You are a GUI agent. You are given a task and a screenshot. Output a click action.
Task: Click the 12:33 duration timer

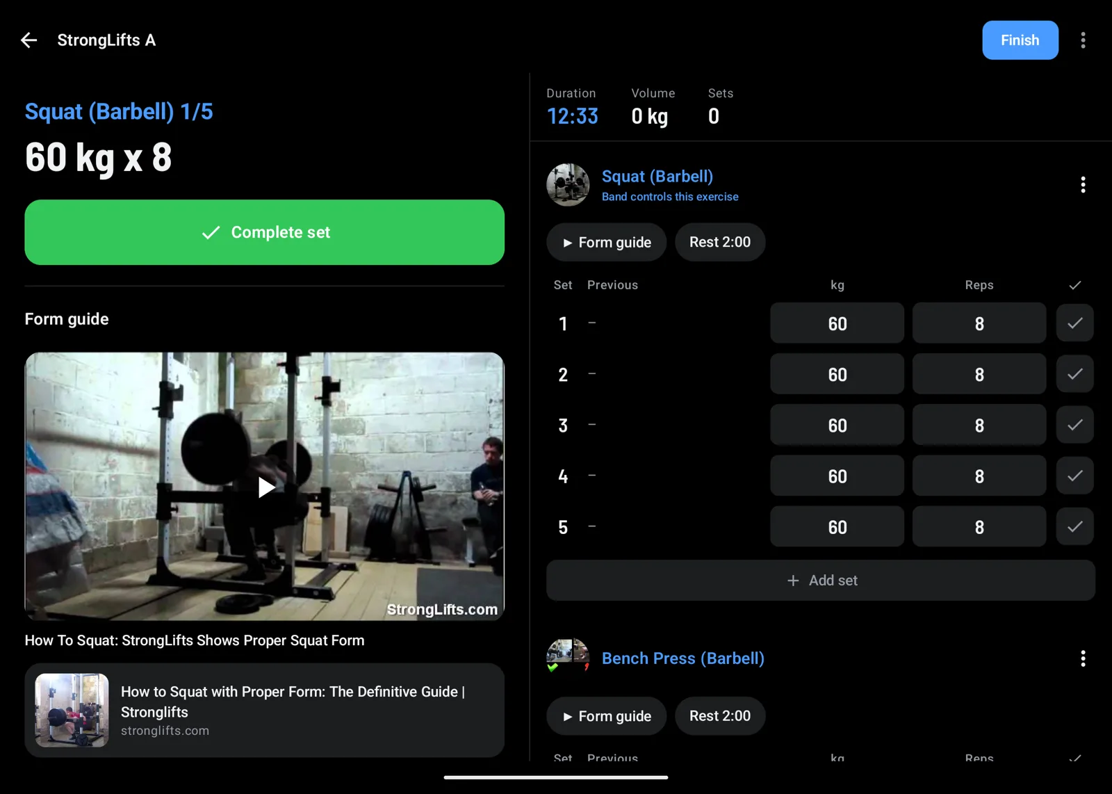point(573,116)
